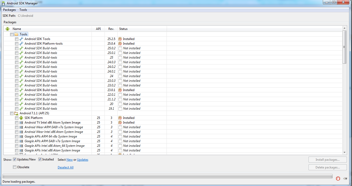Click the red stop hand icon

click(x=338, y=178)
